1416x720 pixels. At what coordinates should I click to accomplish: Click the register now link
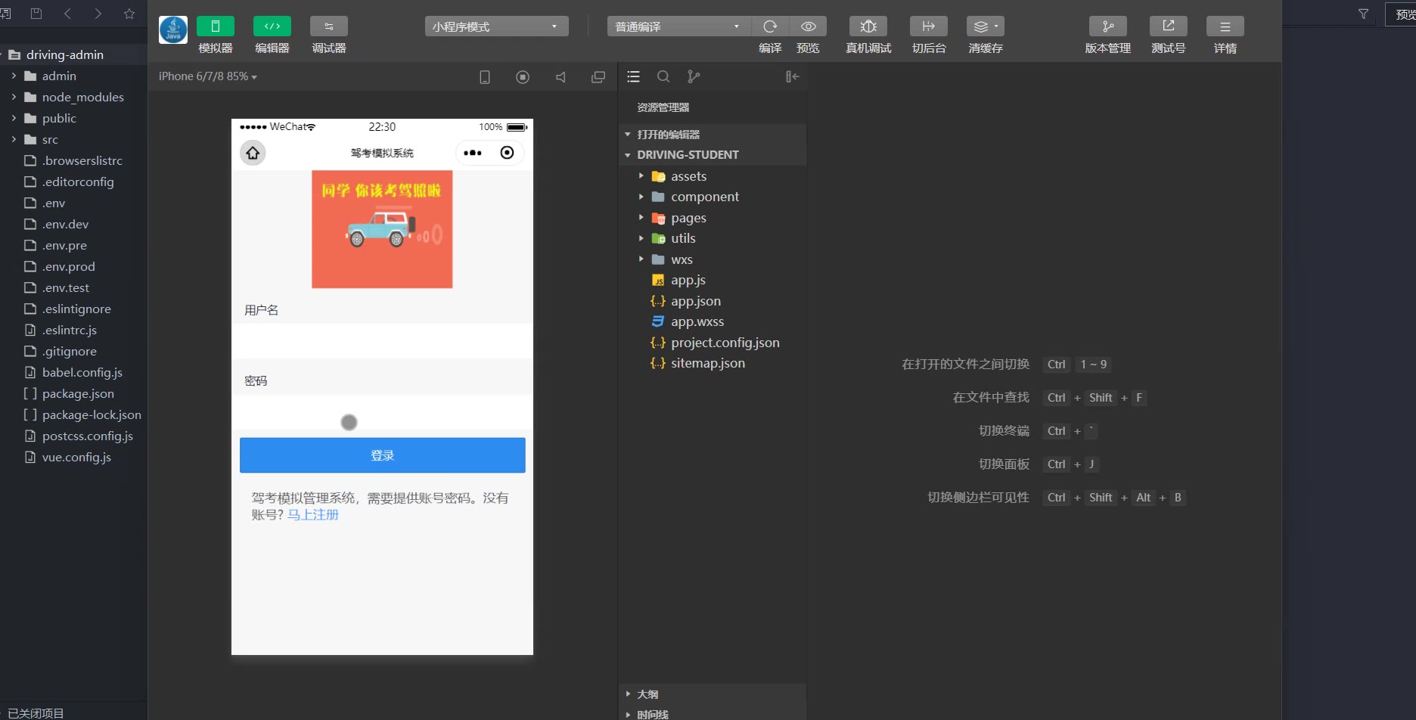(313, 515)
